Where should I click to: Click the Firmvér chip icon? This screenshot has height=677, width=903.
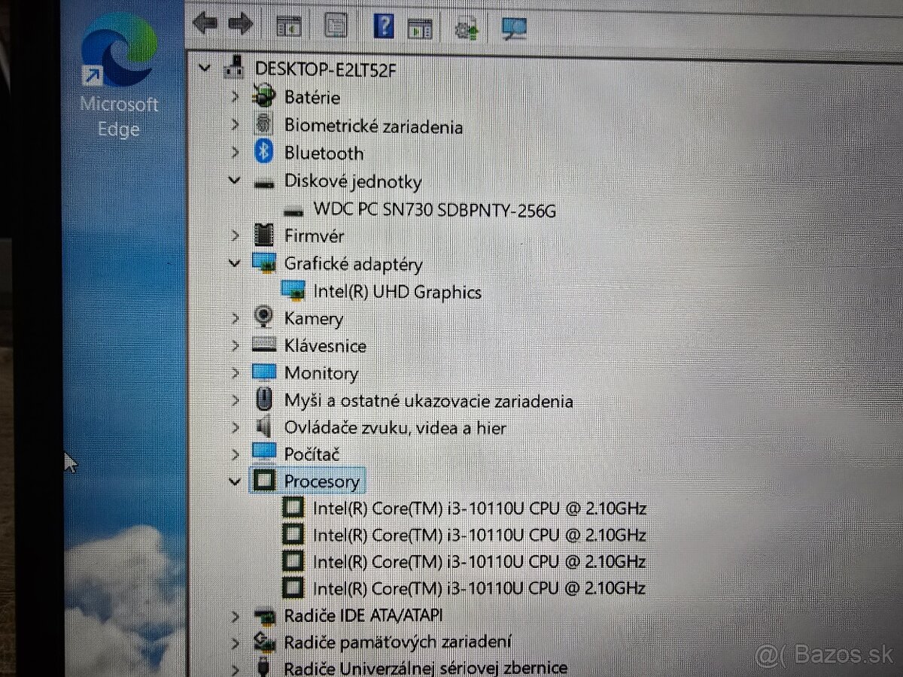(264, 235)
